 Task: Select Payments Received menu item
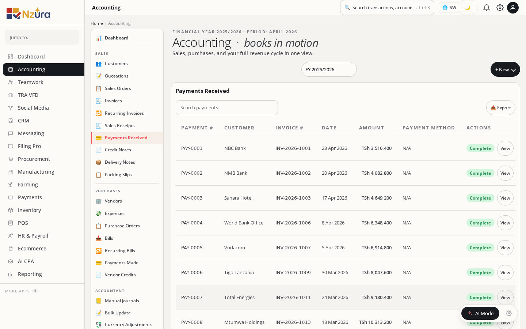127,138
